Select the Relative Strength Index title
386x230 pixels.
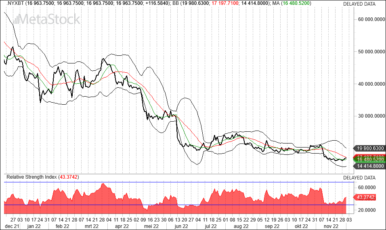pos(31,177)
